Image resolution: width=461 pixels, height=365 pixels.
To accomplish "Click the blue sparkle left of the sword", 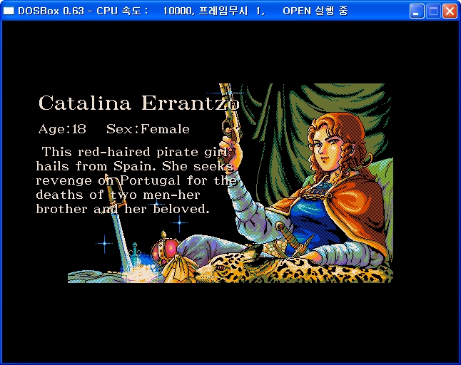I will click(104, 243).
